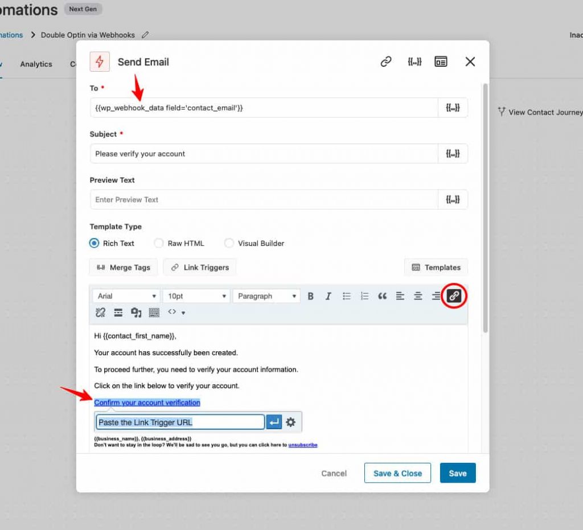Click the dialog vertical scrollbar
This screenshot has width=583, height=530.
click(485, 208)
